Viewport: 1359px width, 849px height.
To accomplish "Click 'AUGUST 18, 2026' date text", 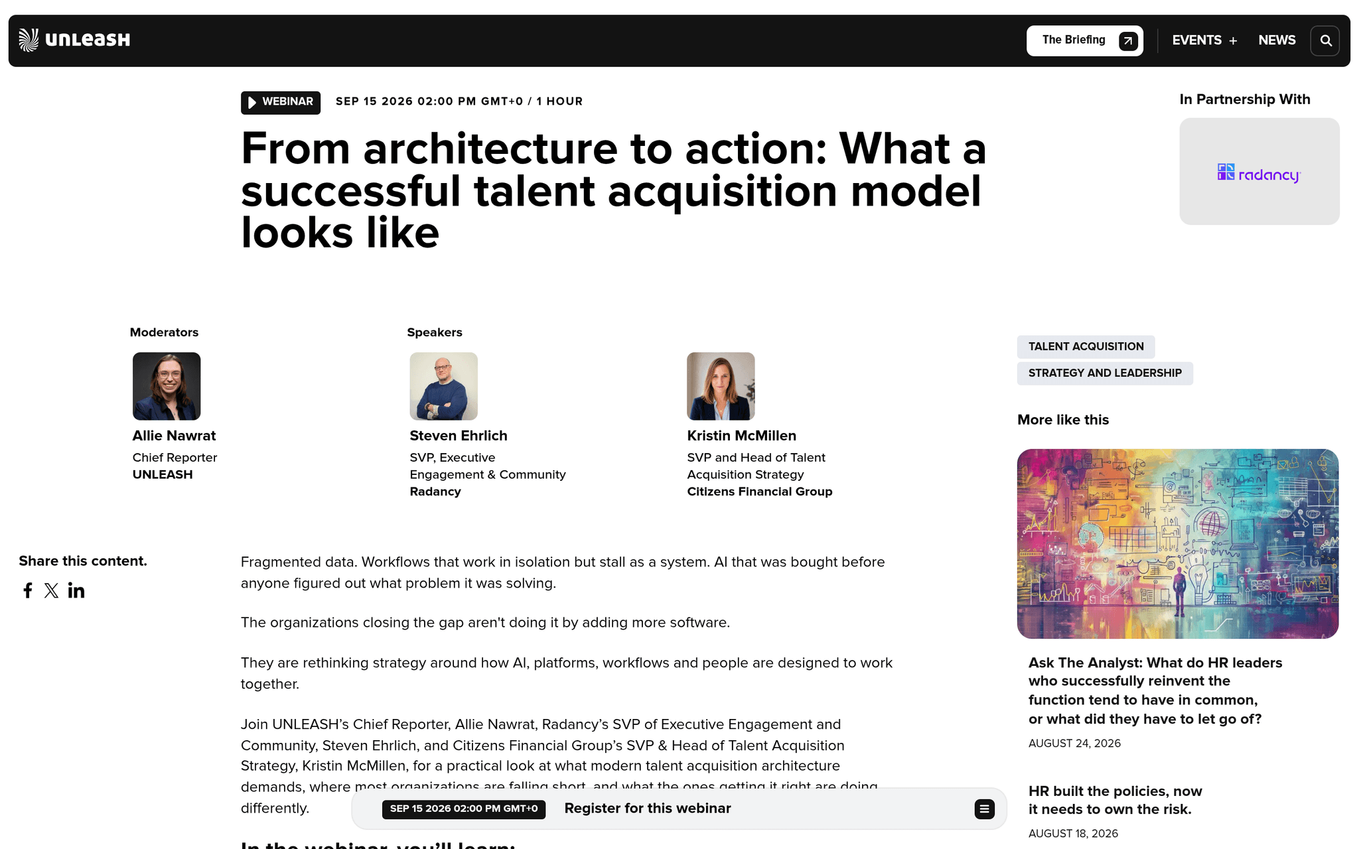I will click(1073, 834).
